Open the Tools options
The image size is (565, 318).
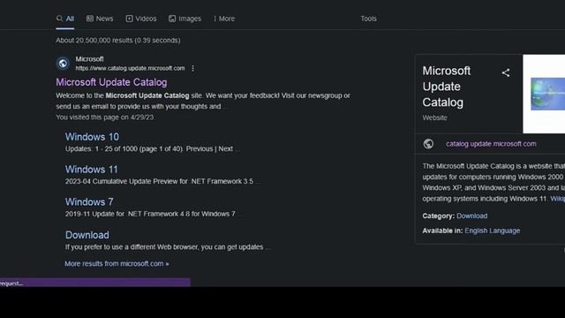pyautogui.click(x=368, y=19)
